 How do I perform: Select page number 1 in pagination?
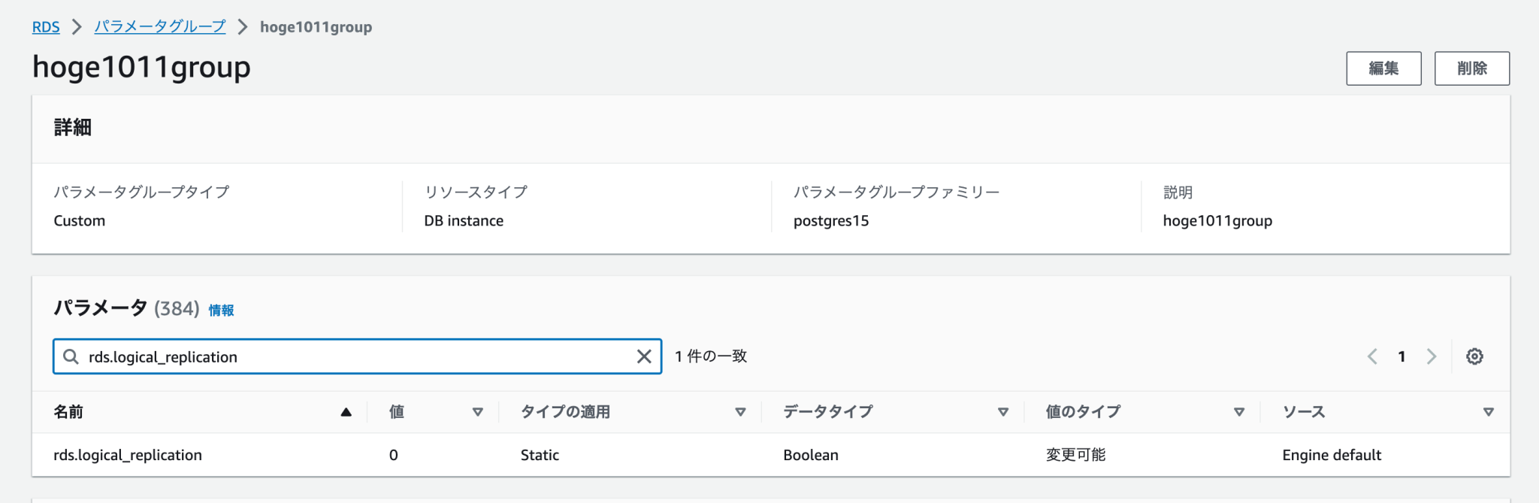(x=1401, y=356)
